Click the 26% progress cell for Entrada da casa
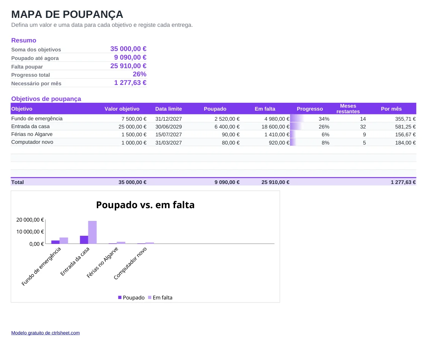Viewport: 427px width, 346px height. (310, 127)
